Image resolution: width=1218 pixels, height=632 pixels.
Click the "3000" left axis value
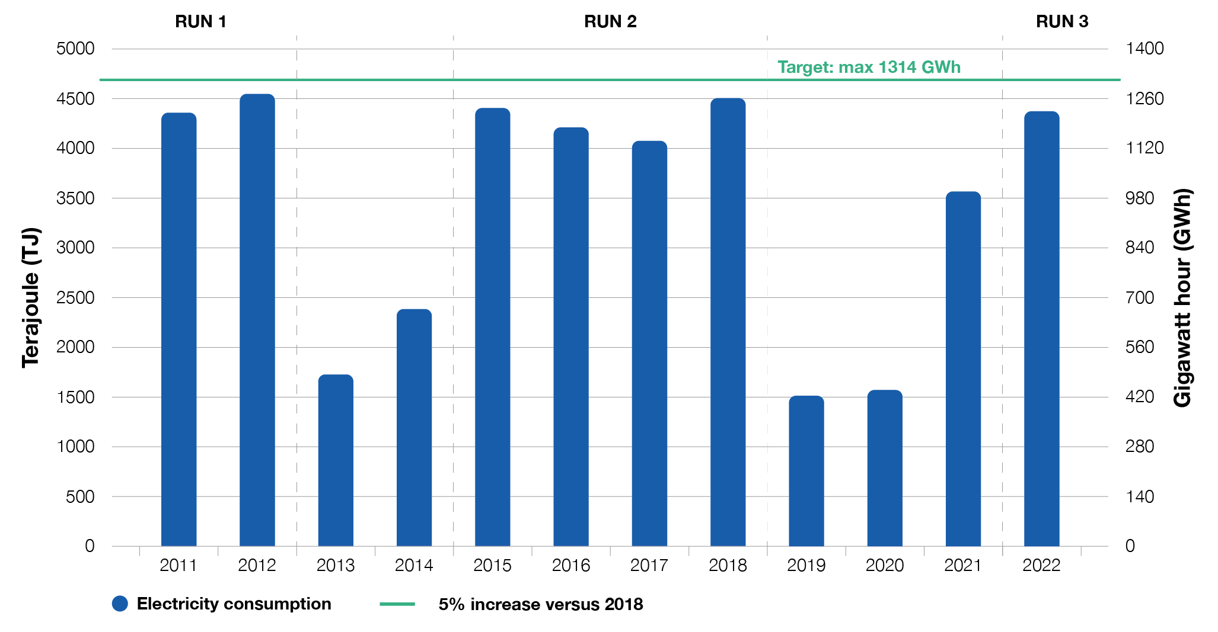point(75,248)
